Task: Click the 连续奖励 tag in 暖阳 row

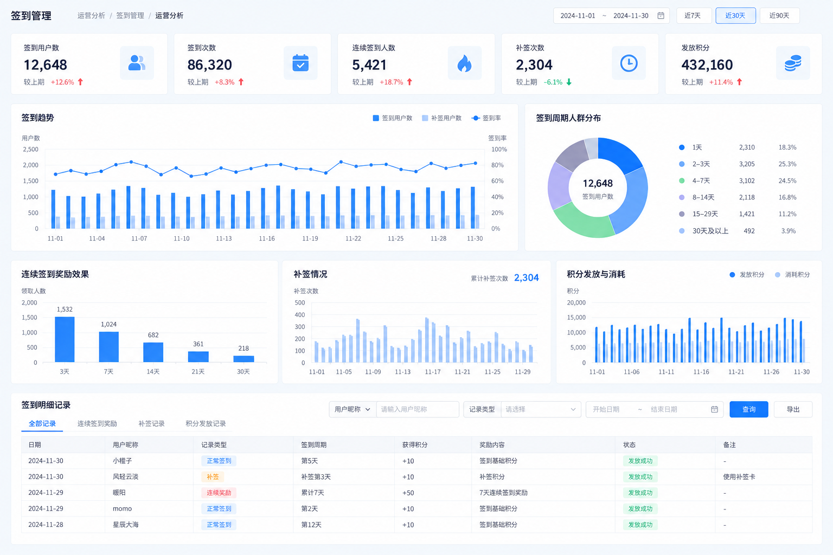Action: [x=219, y=493]
